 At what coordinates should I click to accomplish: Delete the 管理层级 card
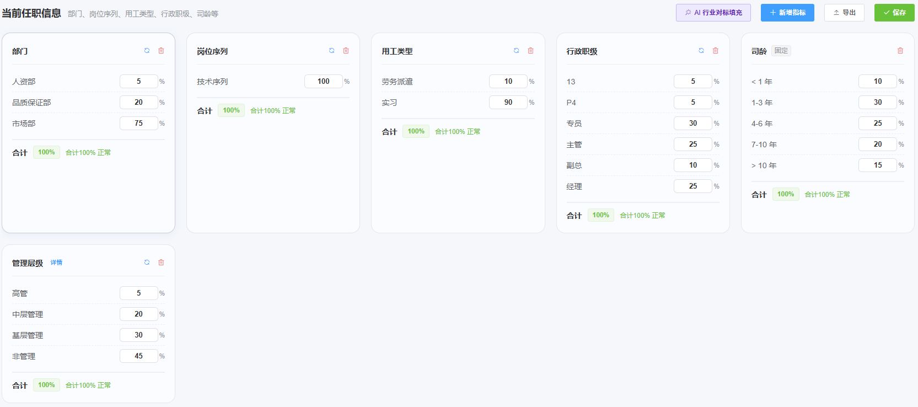(162, 263)
